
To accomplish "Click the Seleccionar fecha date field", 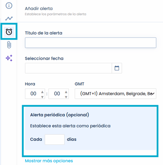I will 68,68.
